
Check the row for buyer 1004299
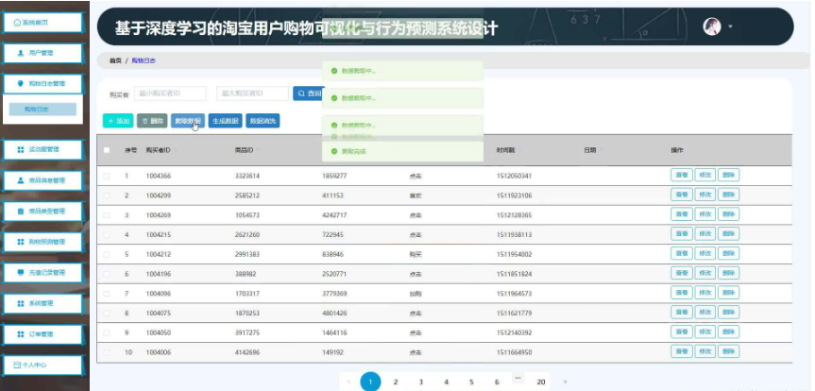pyautogui.click(x=107, y=195)
